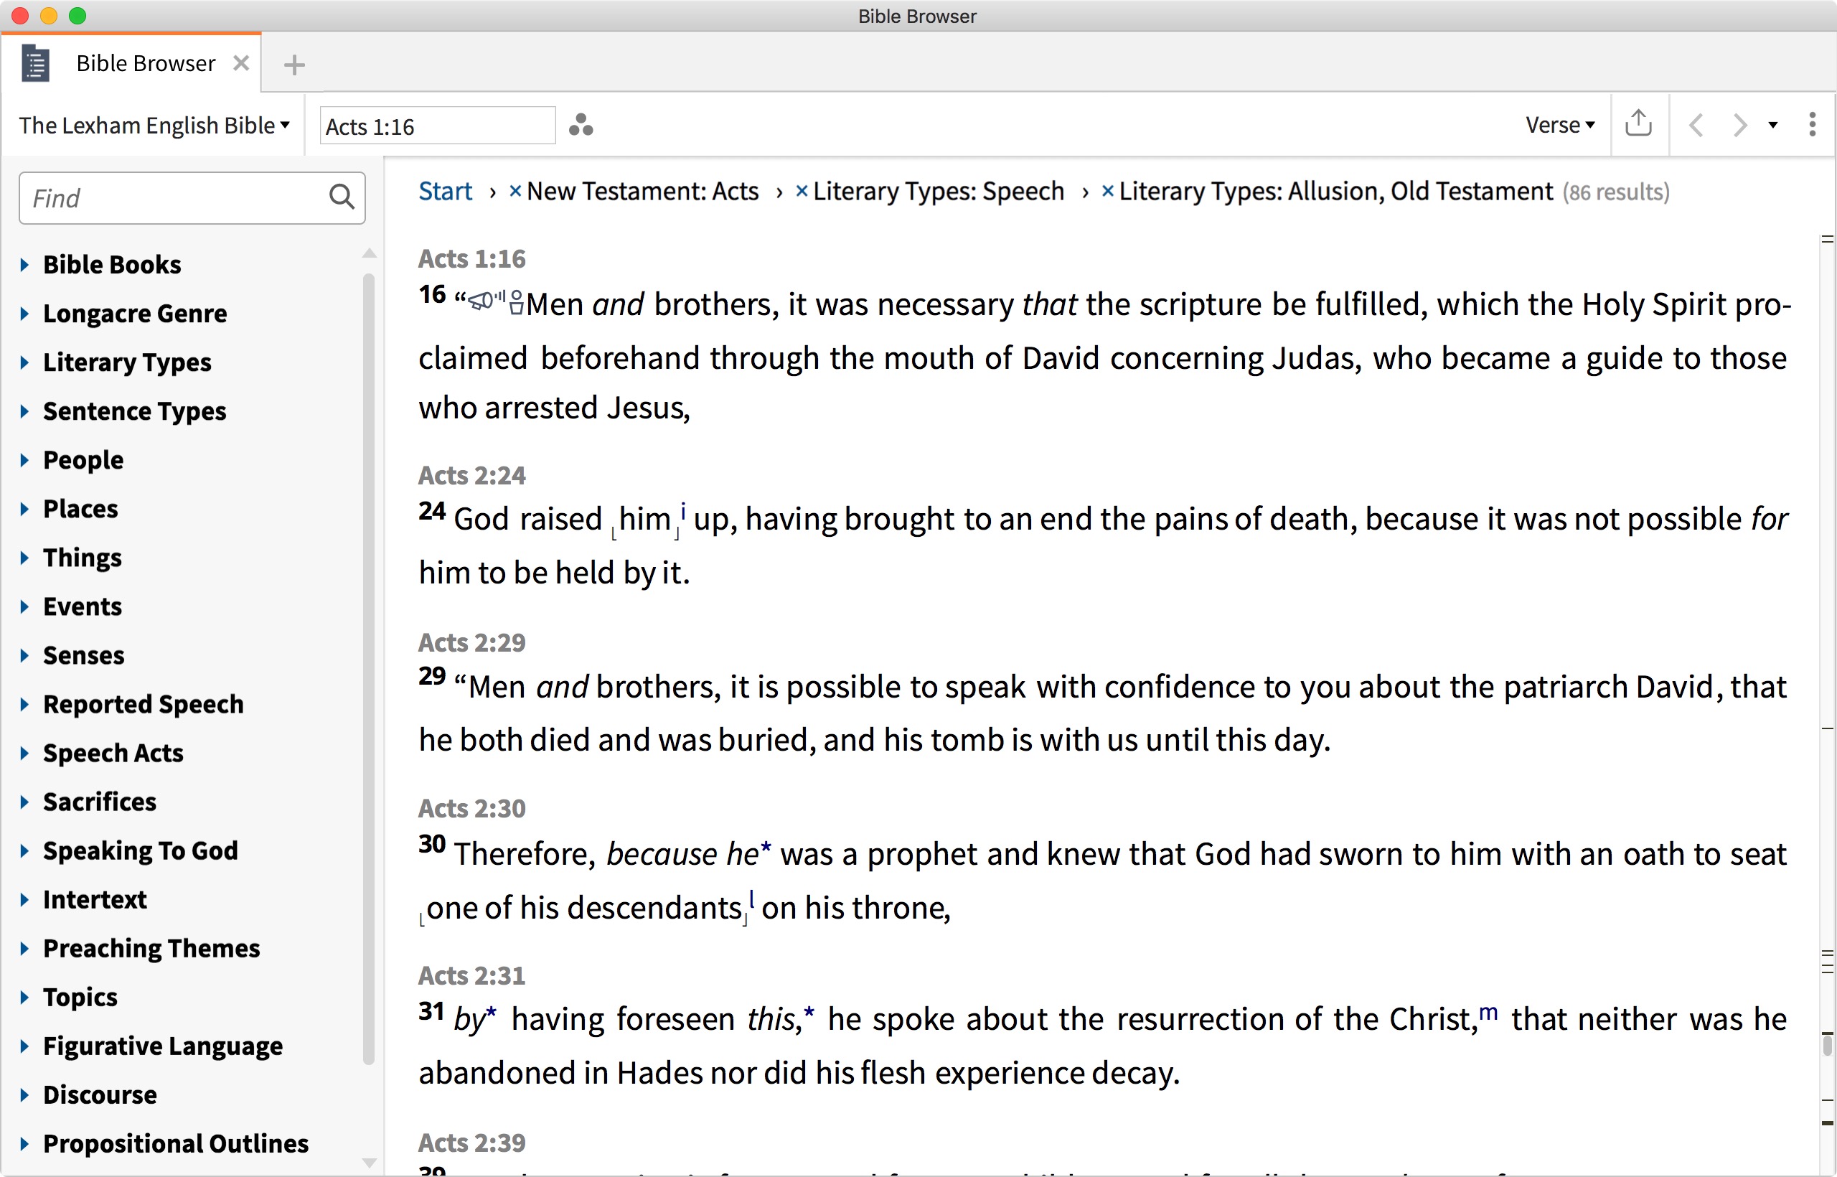1837x1177 pixels.
Task: Open The Lexham English Bible dropdown
Action: [154, 126]
